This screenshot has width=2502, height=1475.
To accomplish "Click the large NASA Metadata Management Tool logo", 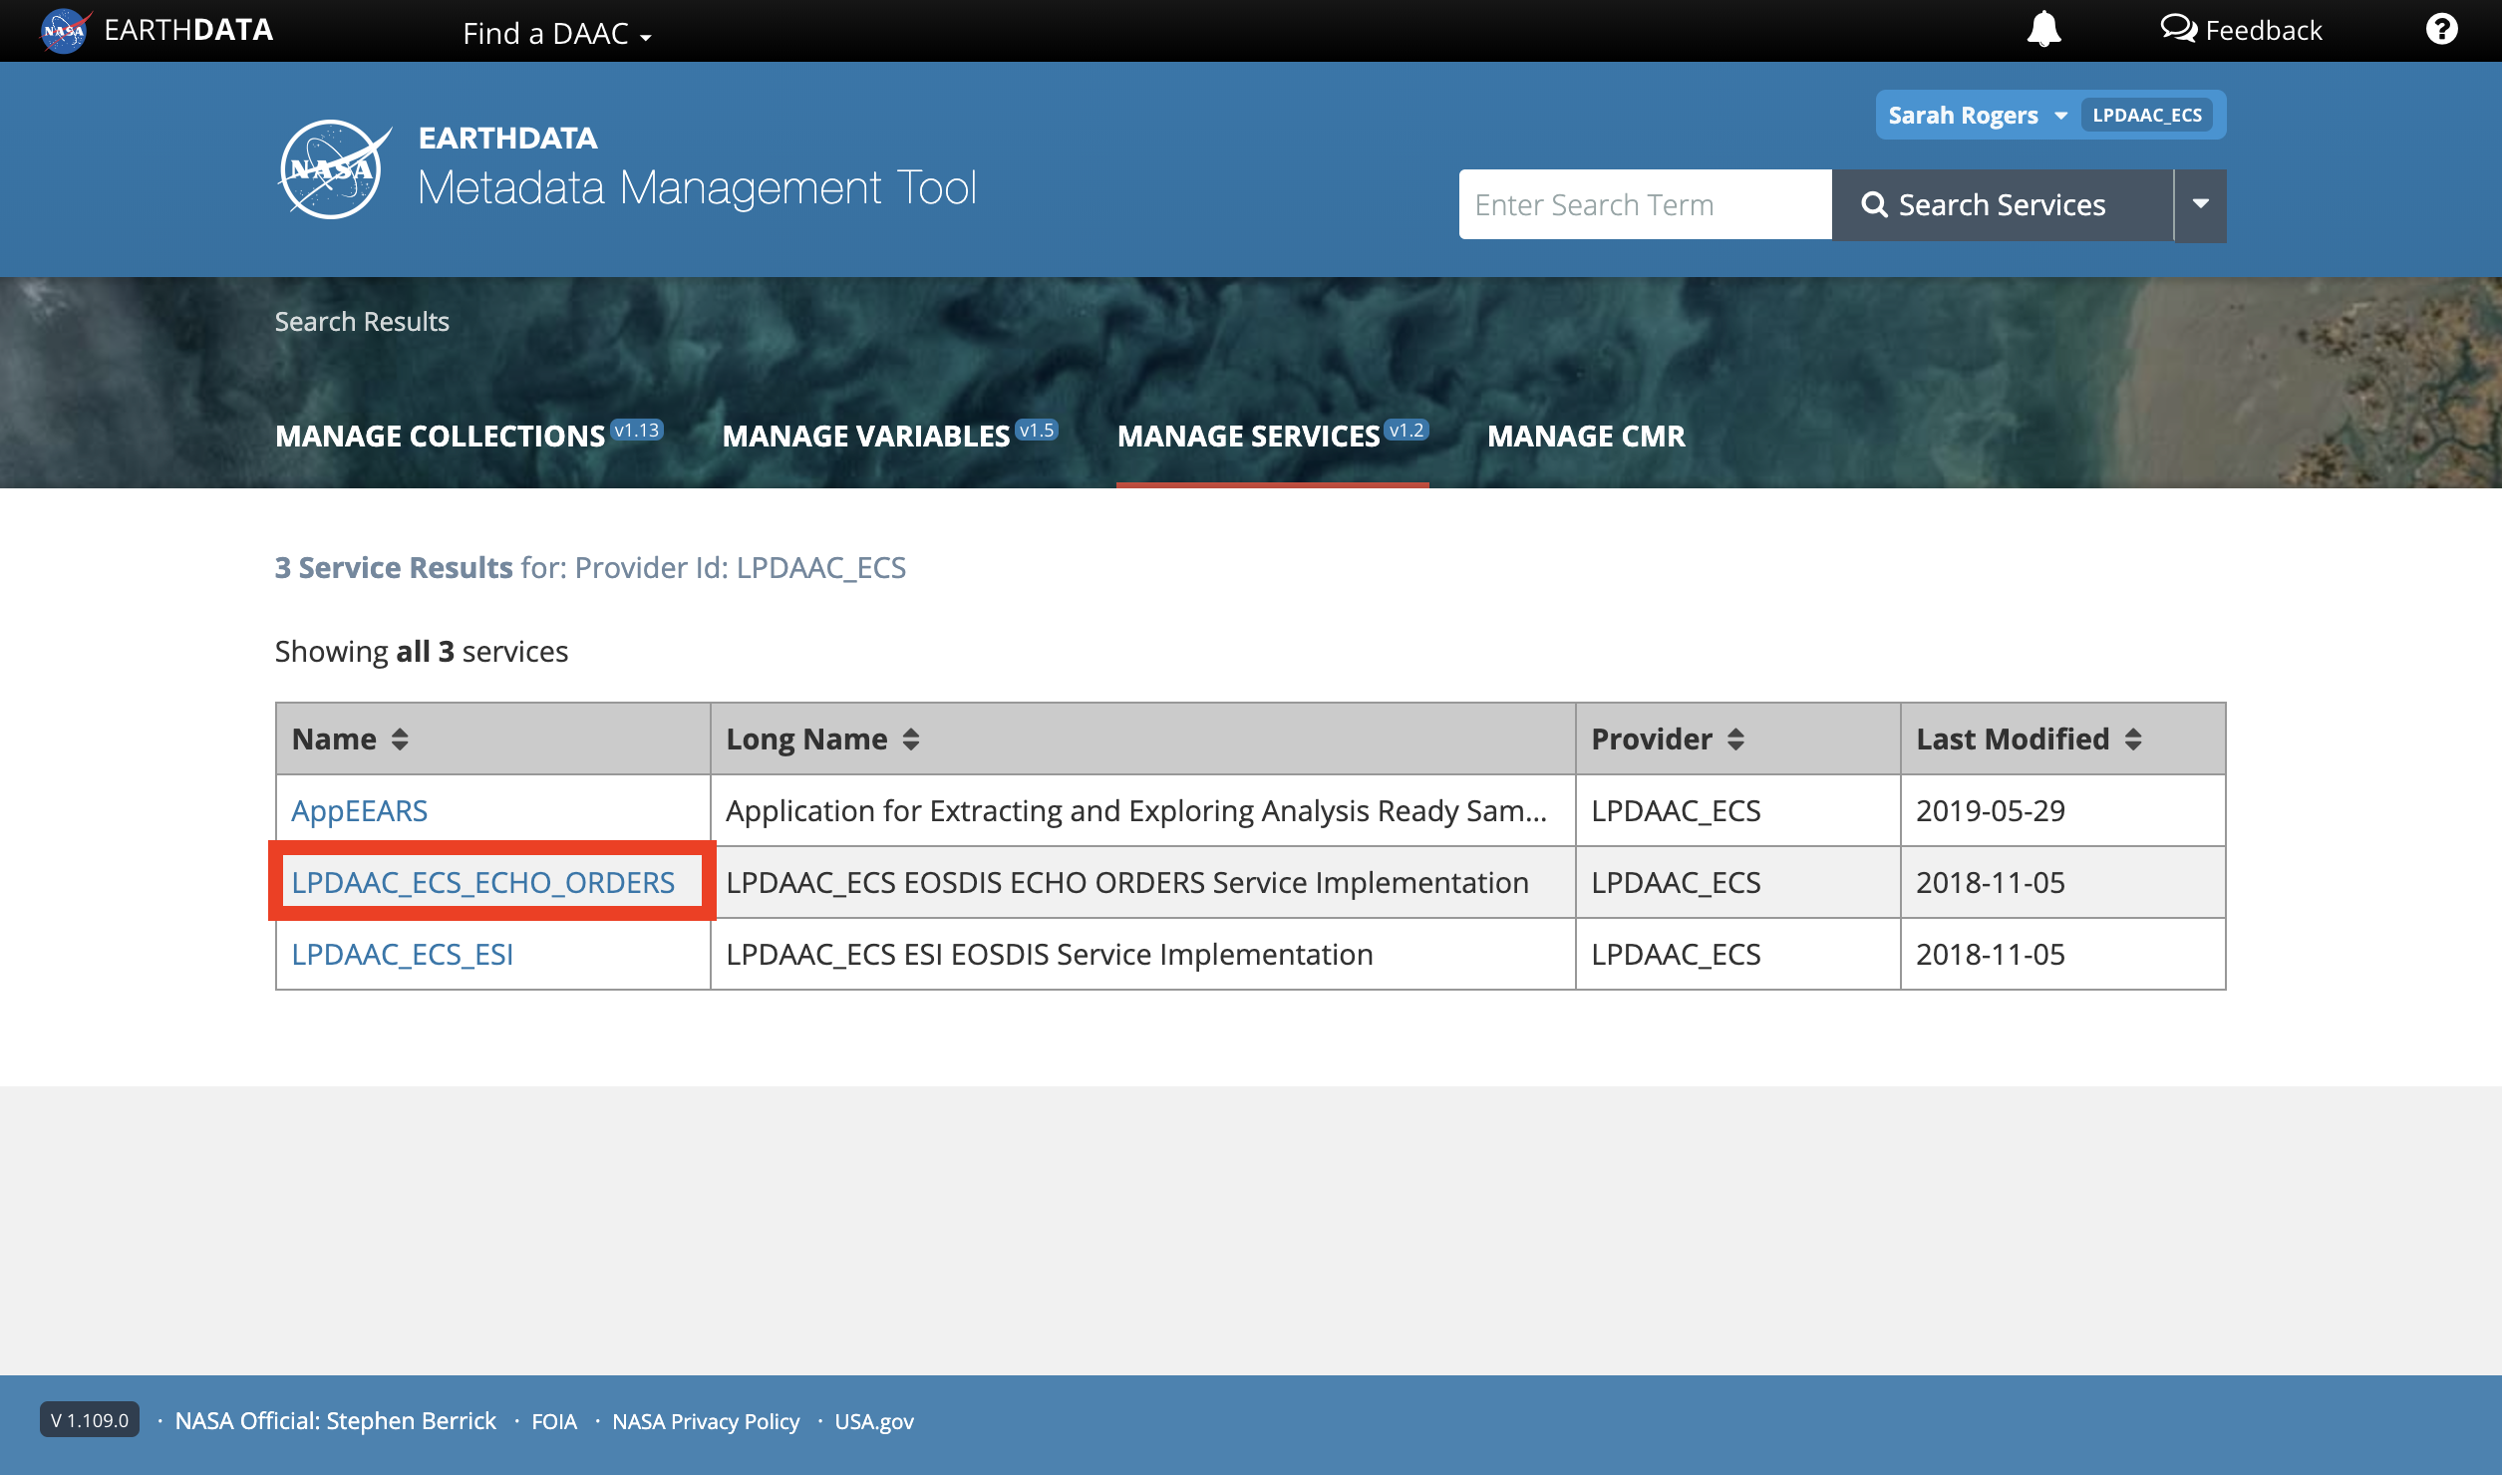I will (334, 169).
